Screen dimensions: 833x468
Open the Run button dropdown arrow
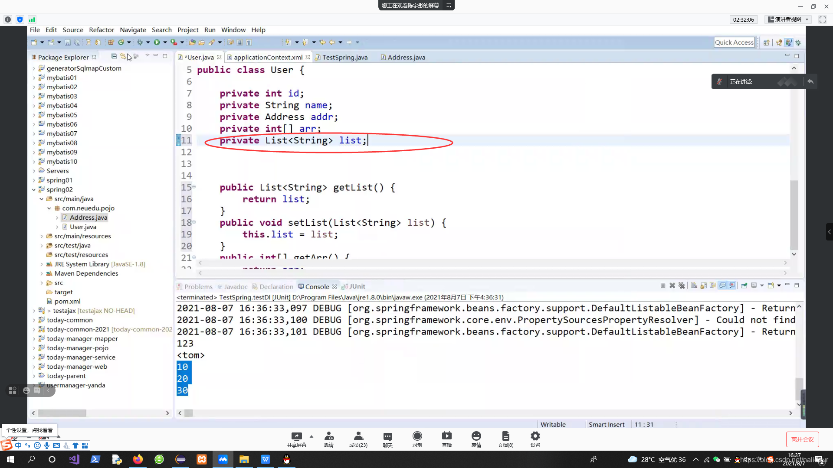165,42
